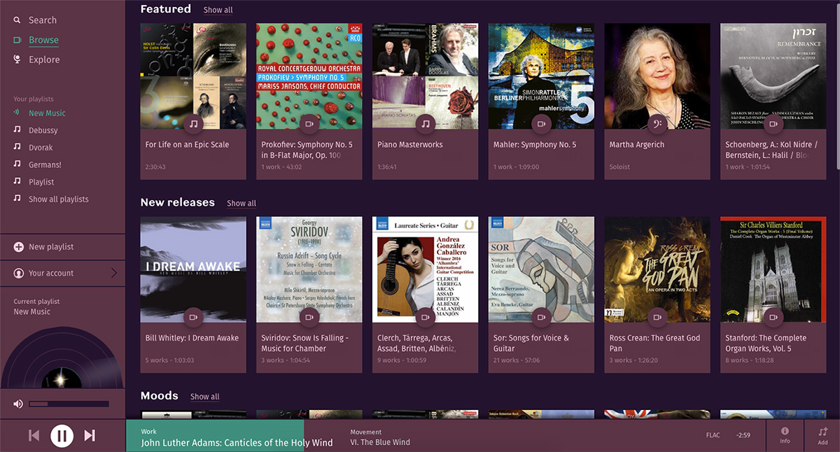Show all New releases

pyautogui.click(x=241, y=204)
